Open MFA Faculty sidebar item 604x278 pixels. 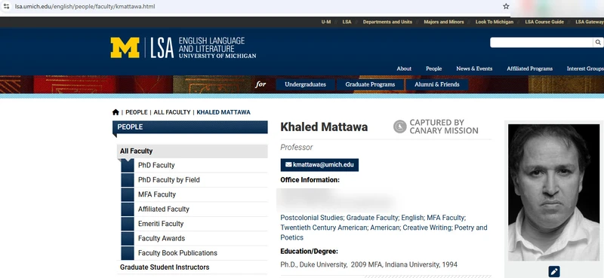157,194
